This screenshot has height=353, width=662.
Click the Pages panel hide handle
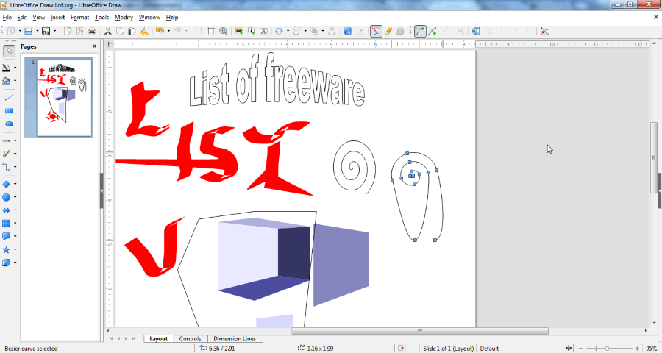pos(102,190)
